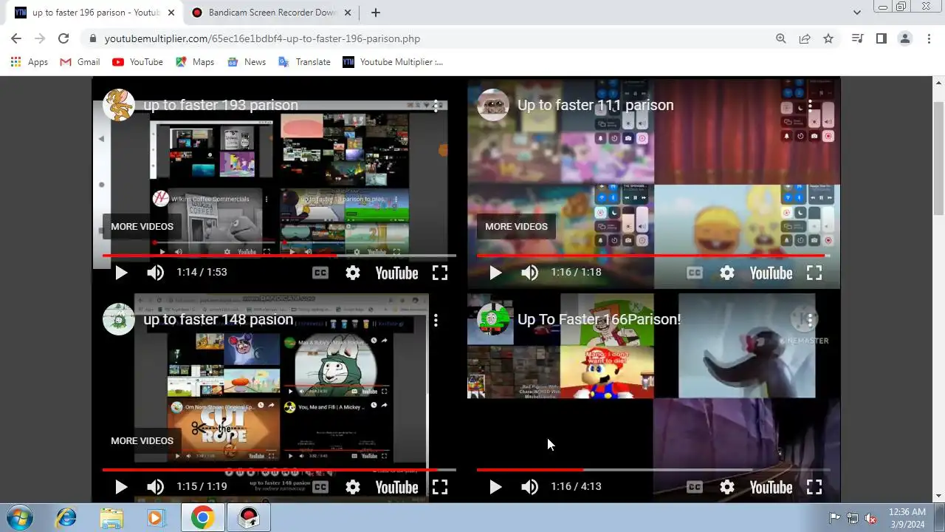The height and width of the screenshot is (532, 945).
Task: Play the 'Up To Faster 166Parison!' video
Action: pyautogui.click(x=495, y=487)
